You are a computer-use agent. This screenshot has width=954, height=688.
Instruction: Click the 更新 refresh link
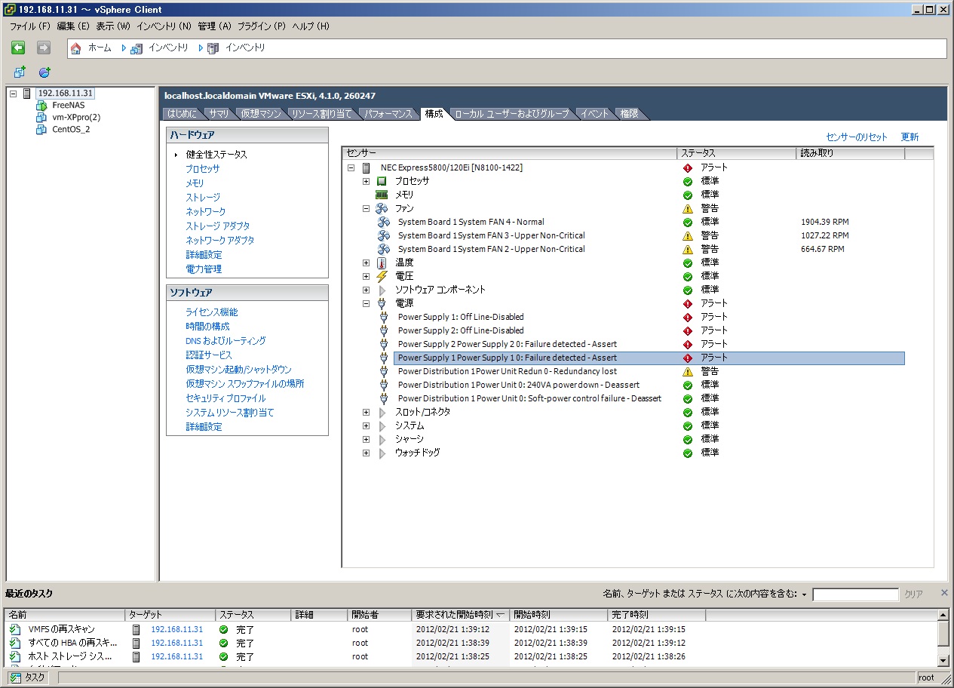pos(910,137)
